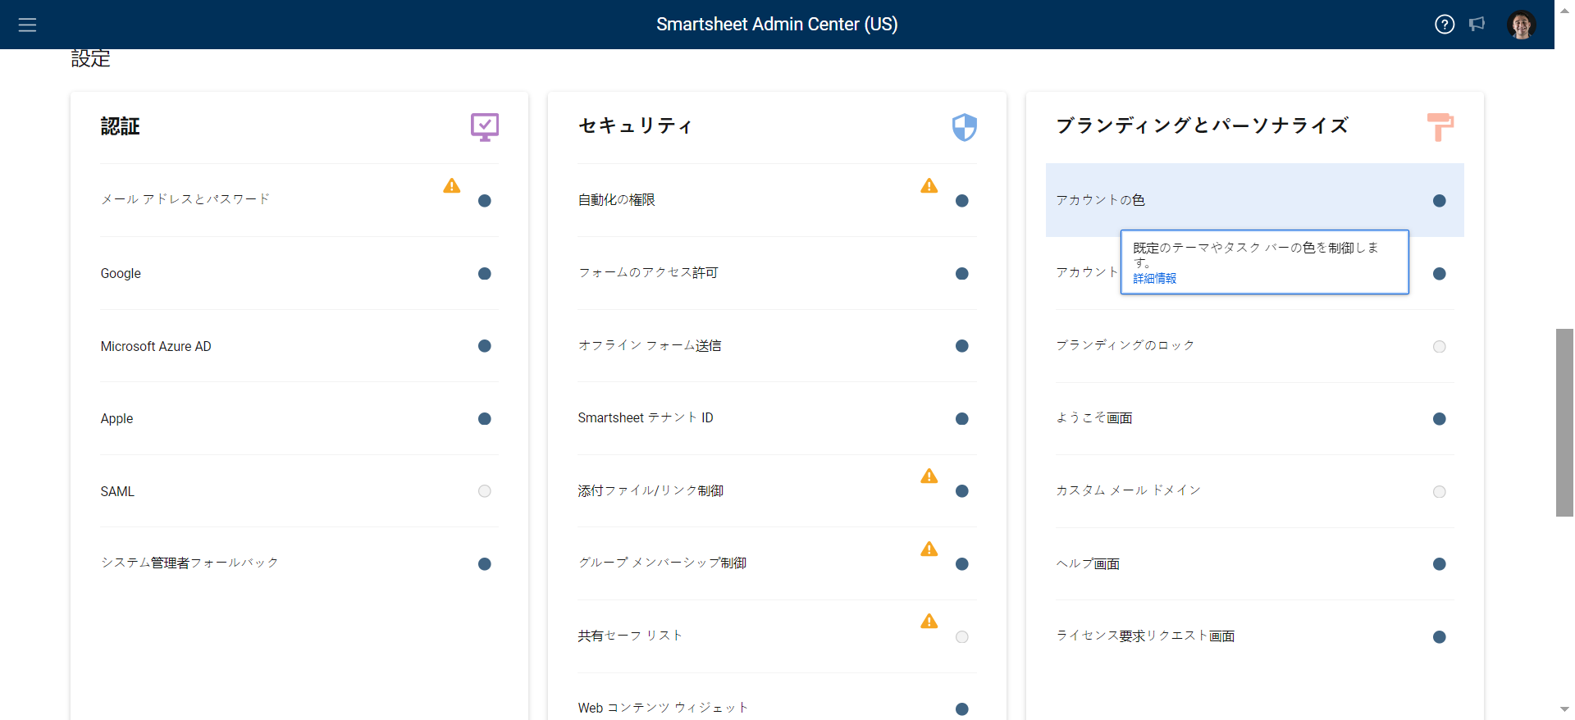Open フォームのアクセス許可 setting

(778, 273)
